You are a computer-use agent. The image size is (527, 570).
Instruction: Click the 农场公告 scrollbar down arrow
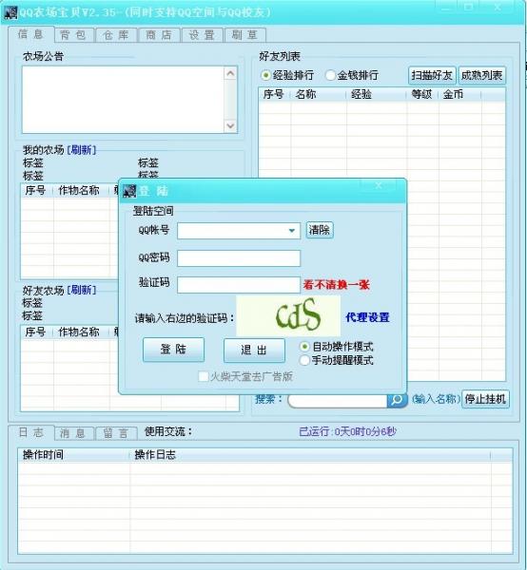[x=230, y=125]
